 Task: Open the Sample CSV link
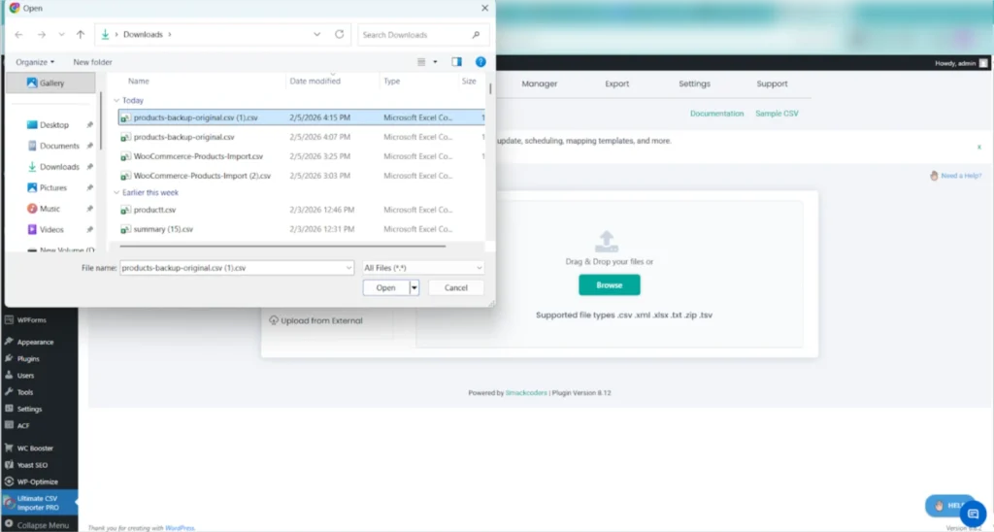point(777,114)
